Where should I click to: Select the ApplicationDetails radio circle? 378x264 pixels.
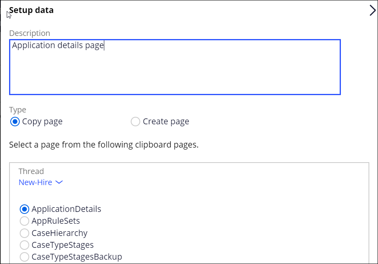[24, 209]
